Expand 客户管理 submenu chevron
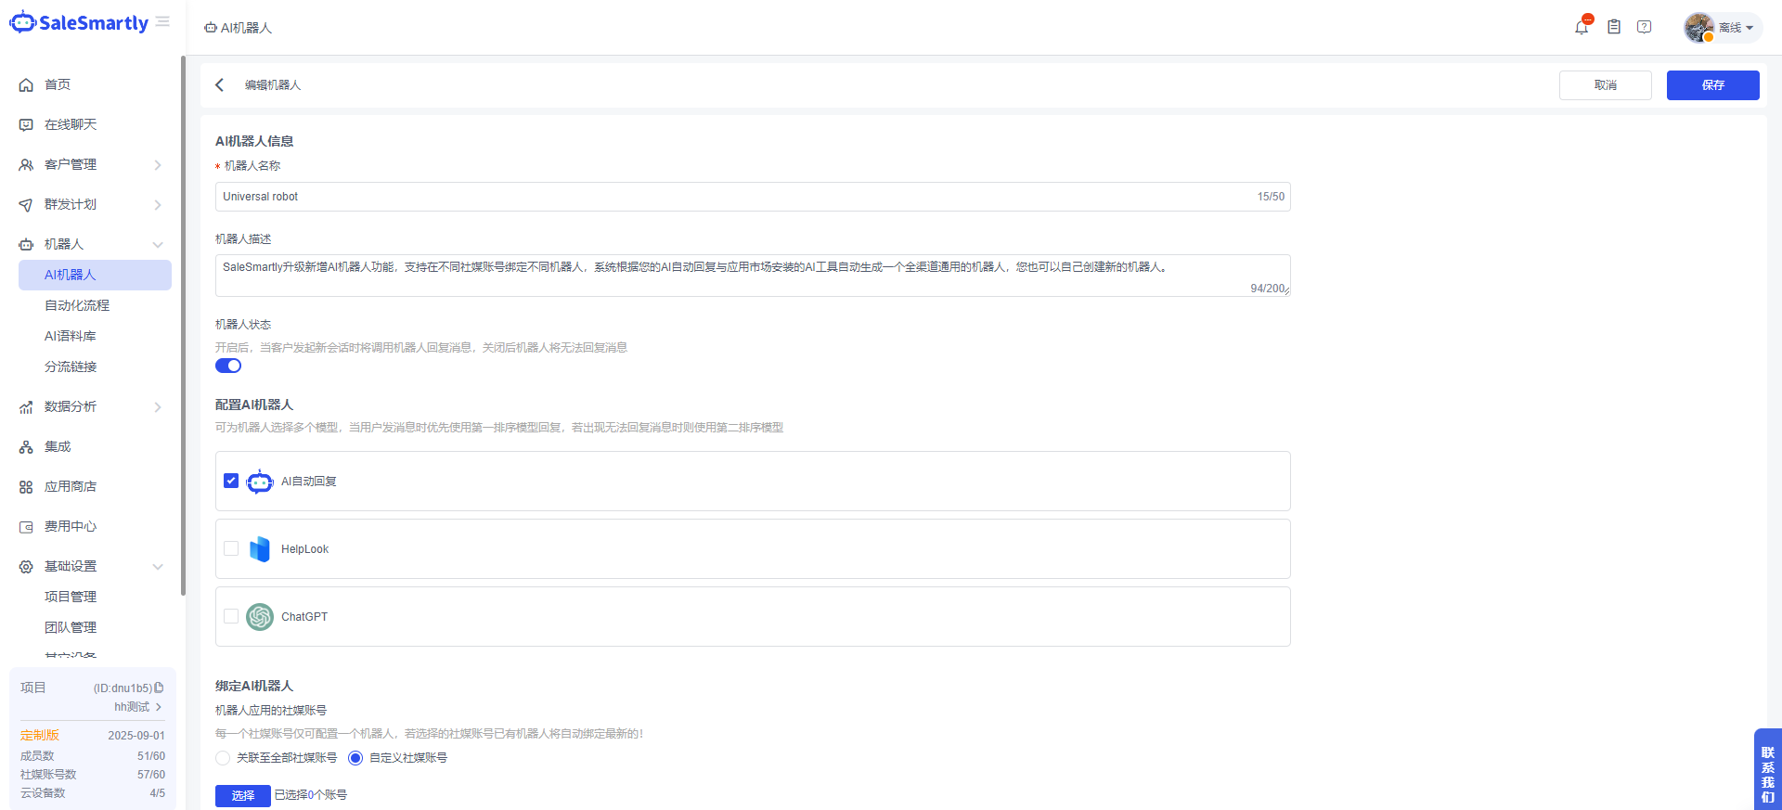The height and width of the screenshot is (810, 1782). (x=158, y=165)
